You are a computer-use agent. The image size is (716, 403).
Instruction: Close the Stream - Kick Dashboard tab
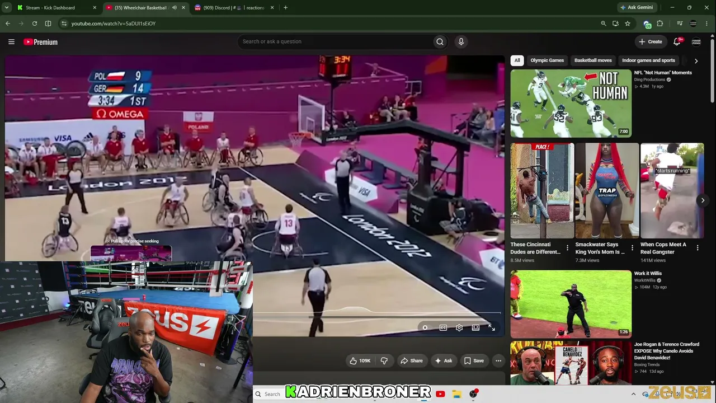point(95,8)
